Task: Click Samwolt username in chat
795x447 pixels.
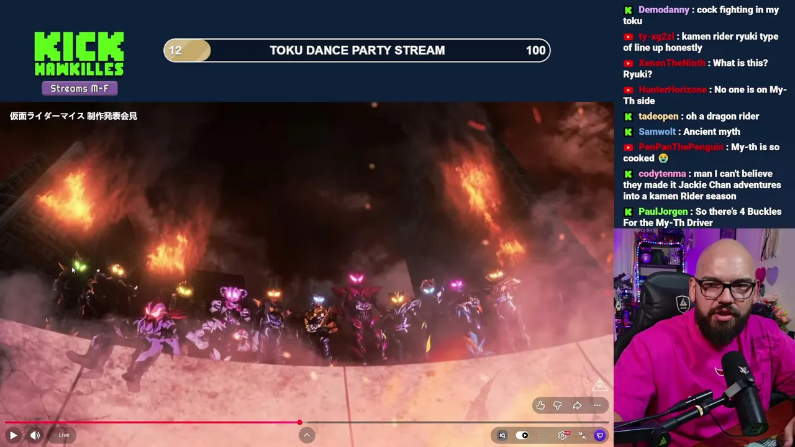Action: pyautogui.click(x=657, y=132)
